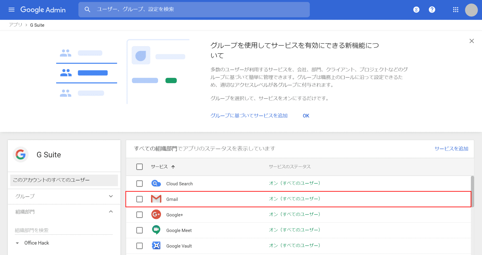
Task: Check the Google+ row checkbox
Action: [x=139, y=215]
